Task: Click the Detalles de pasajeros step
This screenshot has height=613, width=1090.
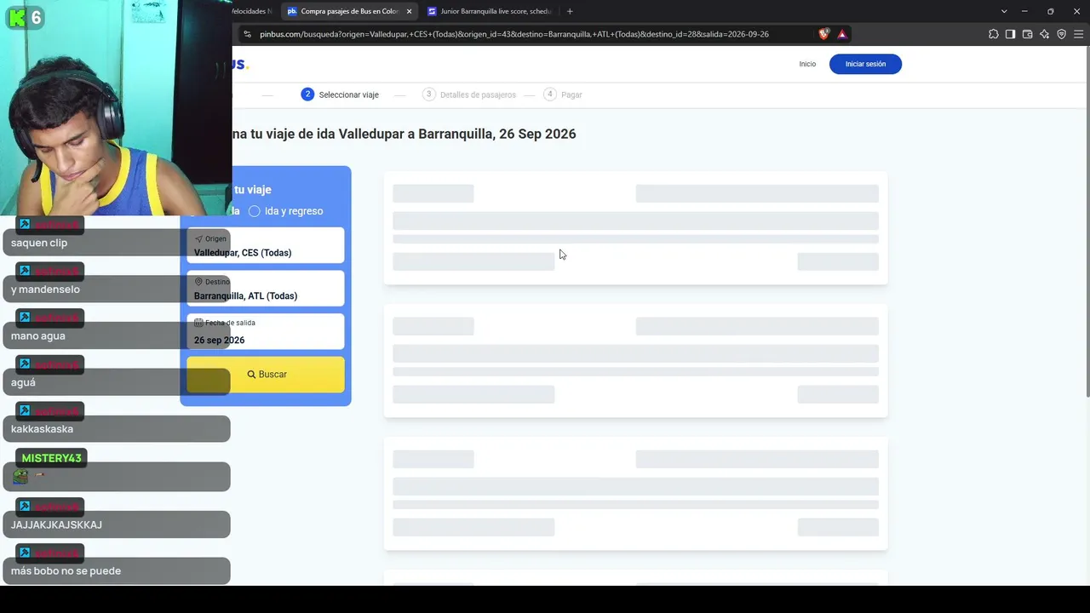Action: [x=469, y=95]
